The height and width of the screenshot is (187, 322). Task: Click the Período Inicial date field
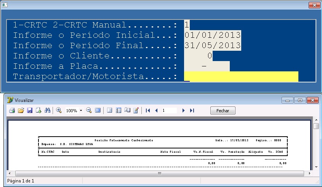pyautogui.click(x=212, y=35)
